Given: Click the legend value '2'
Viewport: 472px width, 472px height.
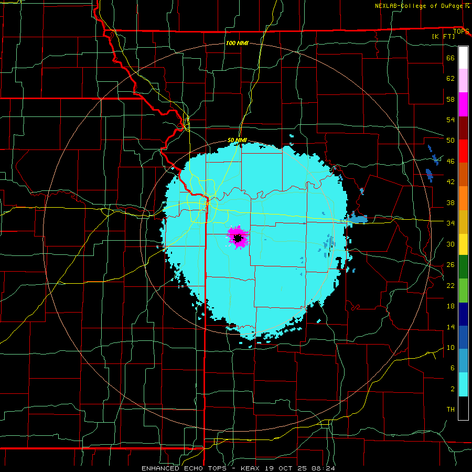Looking at the screenshot, I should (x=453, y=389).
